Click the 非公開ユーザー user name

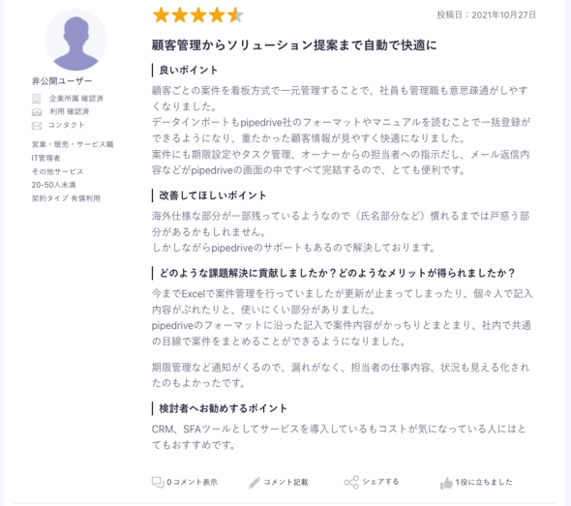[x=62, y=81]
